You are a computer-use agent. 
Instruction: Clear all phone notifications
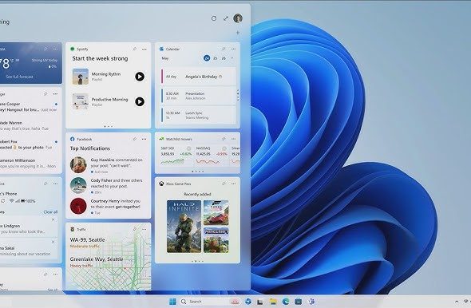(50, 212)
